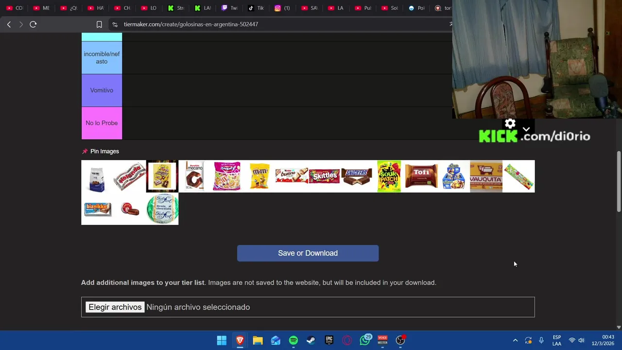Open the ESP LAA language switcher
This screenshot has height=350, width=622.
(x=557, y=340)
